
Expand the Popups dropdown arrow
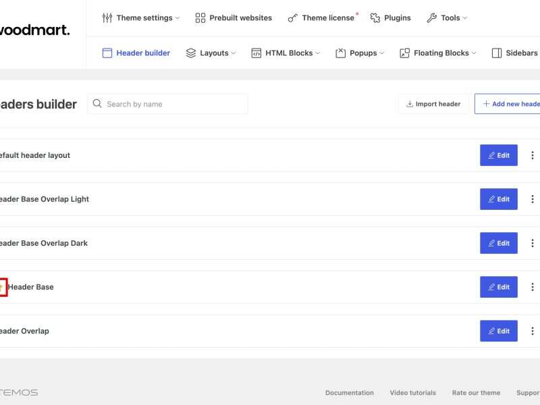pyautogui.click(x=381, y=53)
